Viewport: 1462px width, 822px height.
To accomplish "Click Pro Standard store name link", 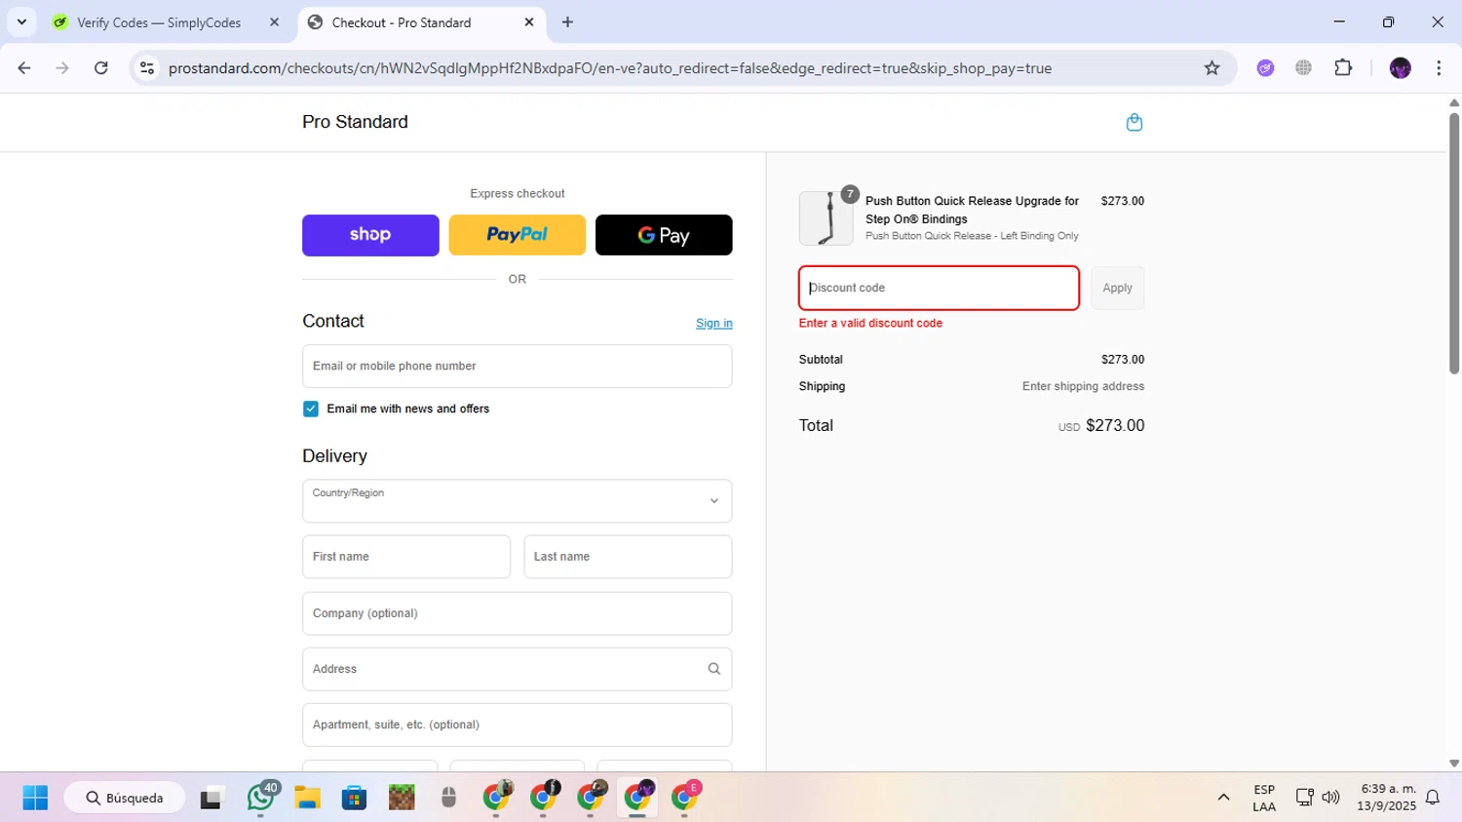I will (355, 122).
